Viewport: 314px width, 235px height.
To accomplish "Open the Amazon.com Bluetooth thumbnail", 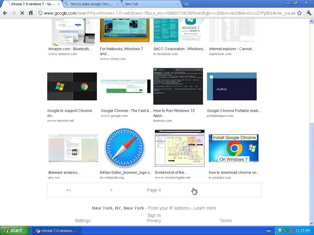I will click(73, 32).
